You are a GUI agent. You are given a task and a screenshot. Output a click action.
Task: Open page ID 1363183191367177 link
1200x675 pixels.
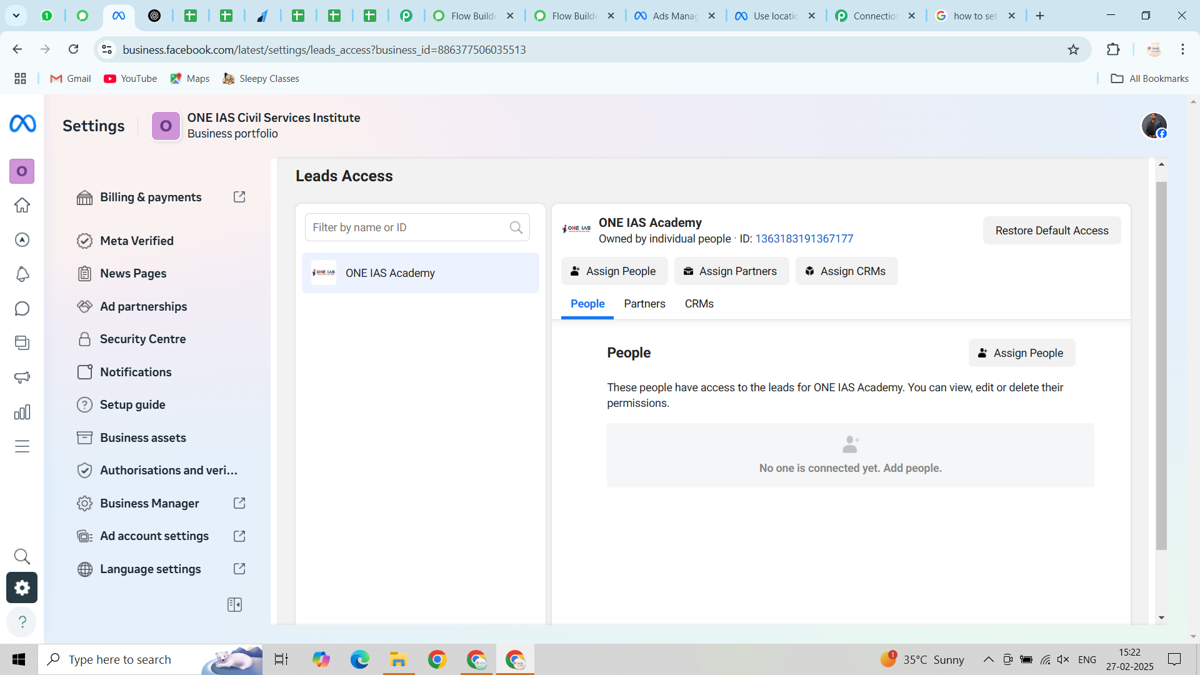804,239
